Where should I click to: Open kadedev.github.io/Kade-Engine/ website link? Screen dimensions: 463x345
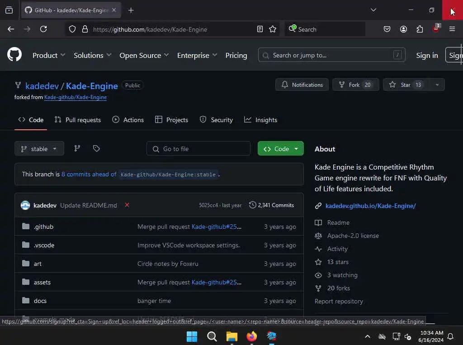tap(371, 206)
